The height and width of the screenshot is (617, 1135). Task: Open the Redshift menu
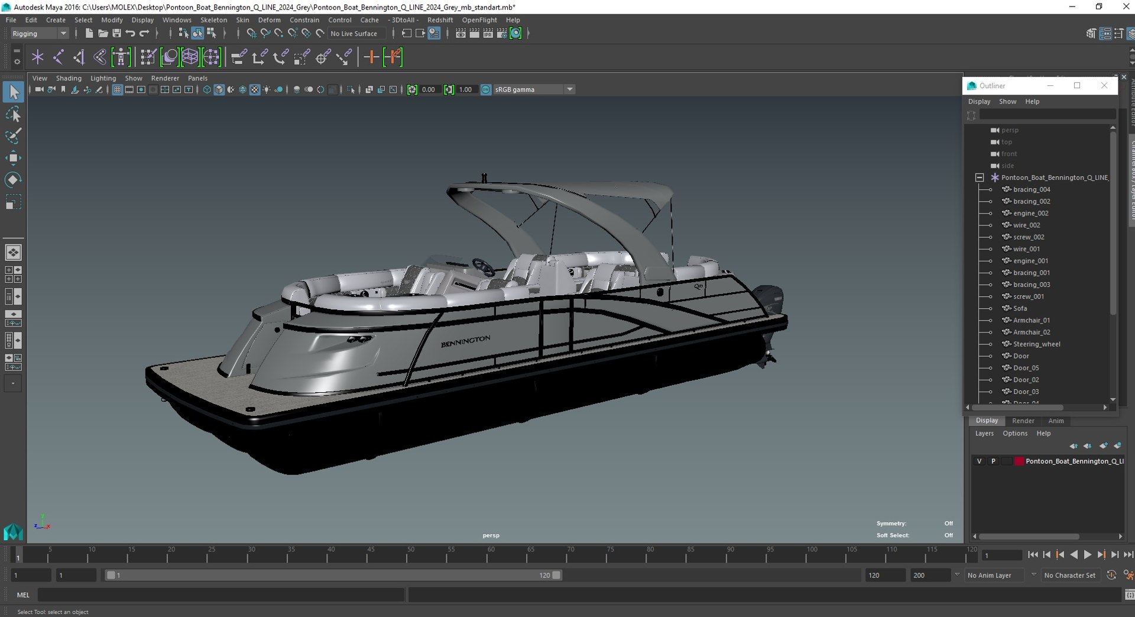[440, 20]
